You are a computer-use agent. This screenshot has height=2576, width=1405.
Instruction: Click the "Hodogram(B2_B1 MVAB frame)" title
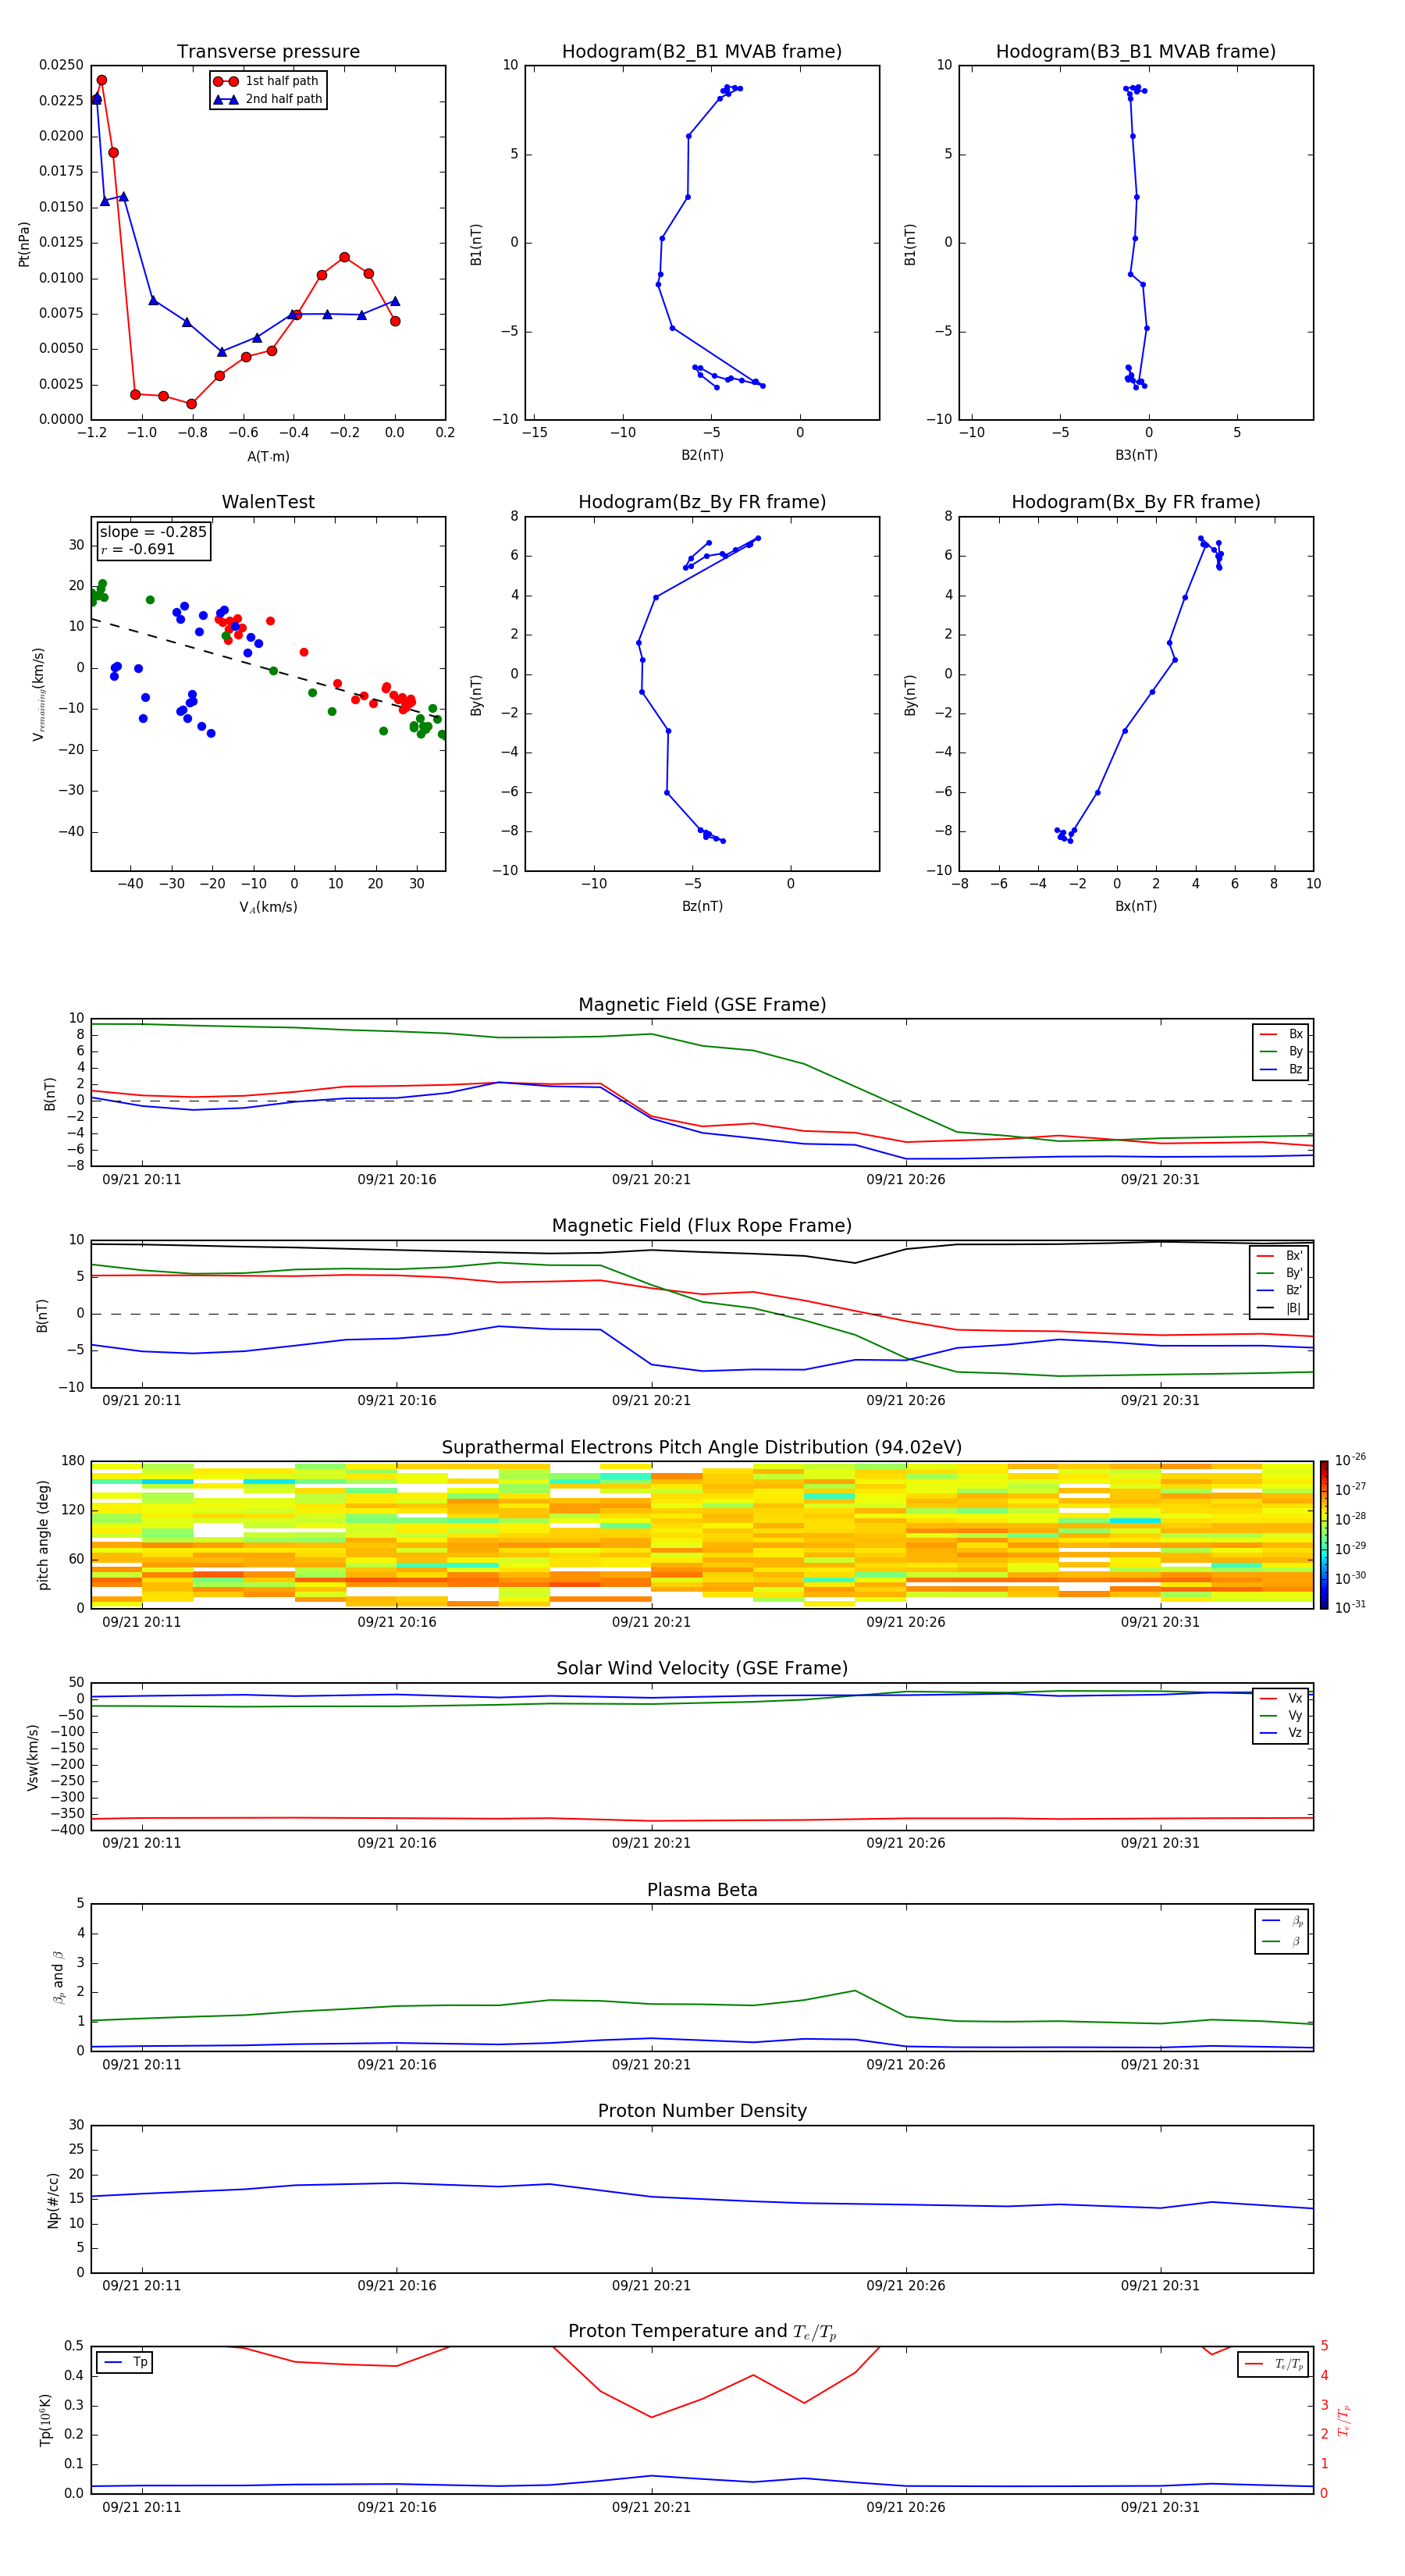pyautogui.click(x=702, y=51)
